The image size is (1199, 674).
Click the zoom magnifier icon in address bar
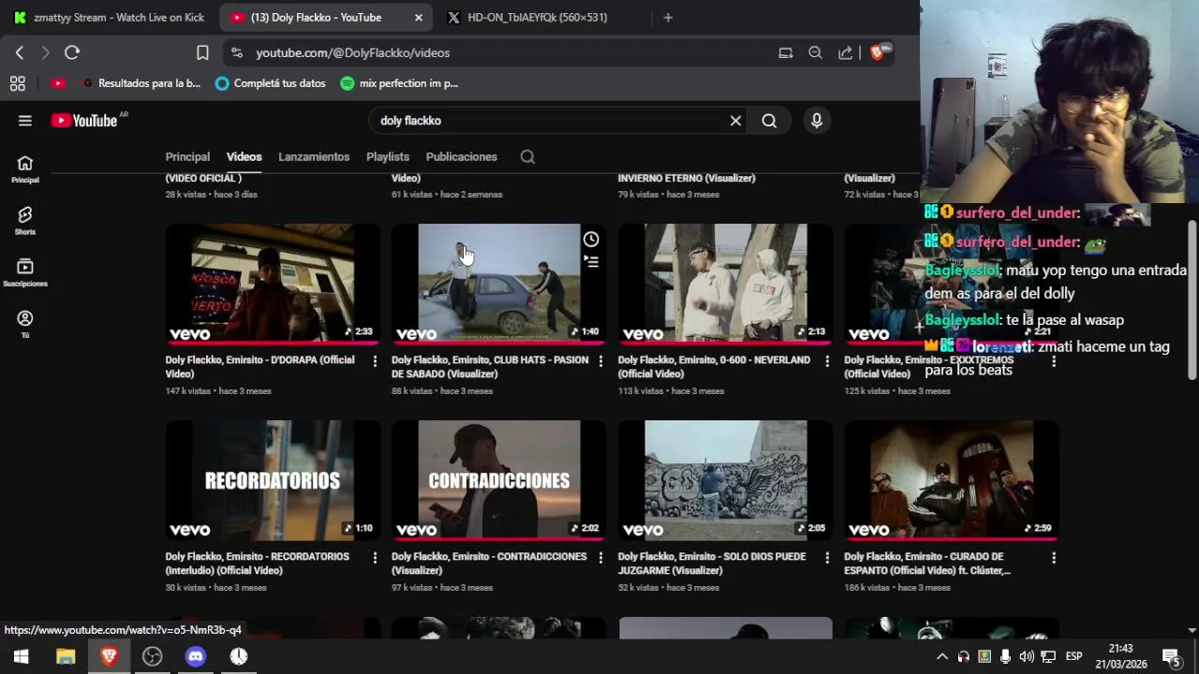coord(815,53)
